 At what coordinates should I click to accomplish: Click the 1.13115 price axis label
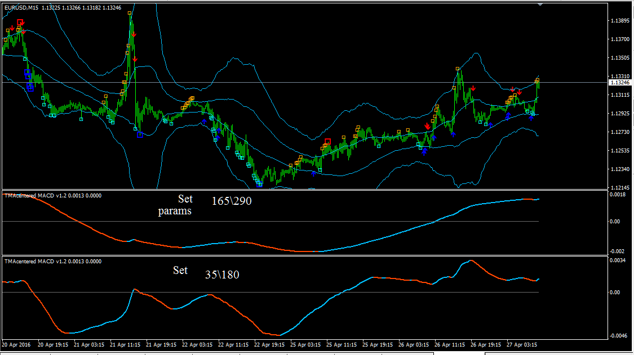tap(620, 95)
